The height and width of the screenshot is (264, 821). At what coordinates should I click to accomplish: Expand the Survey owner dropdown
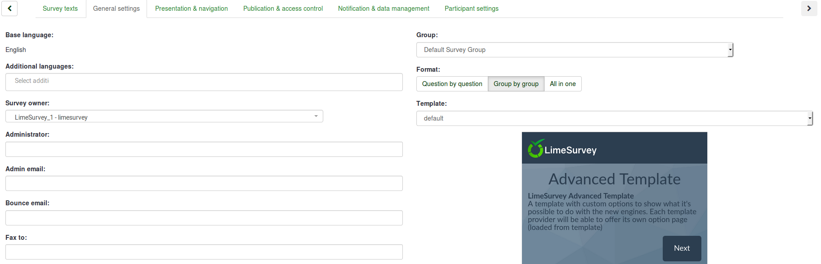(164, 117)
